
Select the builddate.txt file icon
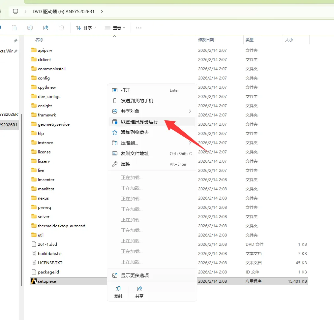click(x=34, y=253)
